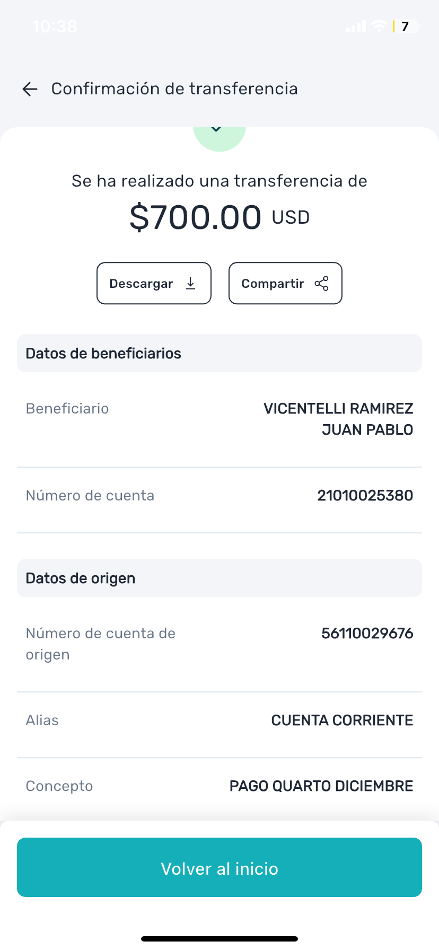Tap the green success checkmark circle
Viewport: 439px width, 950px height.
coord(219,138)
